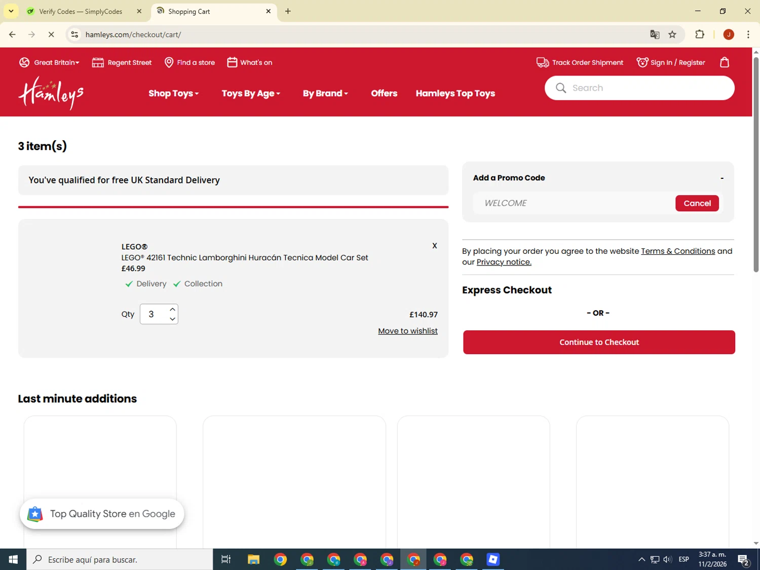View site information icon in address bar
This screenshot has width=760, height=570.
(x=74, y=34)
